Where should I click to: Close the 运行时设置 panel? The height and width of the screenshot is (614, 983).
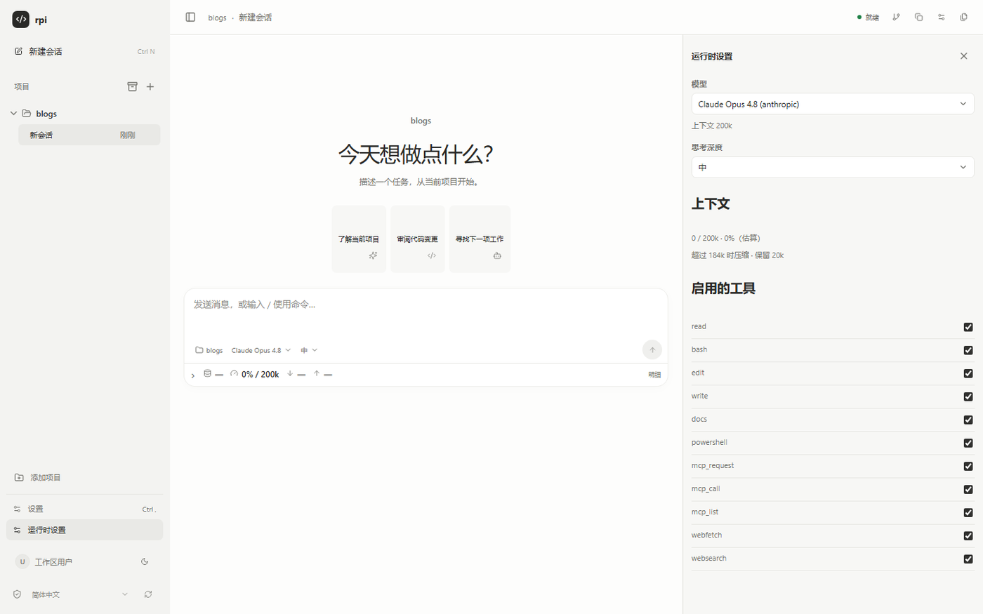click(963, 56)
